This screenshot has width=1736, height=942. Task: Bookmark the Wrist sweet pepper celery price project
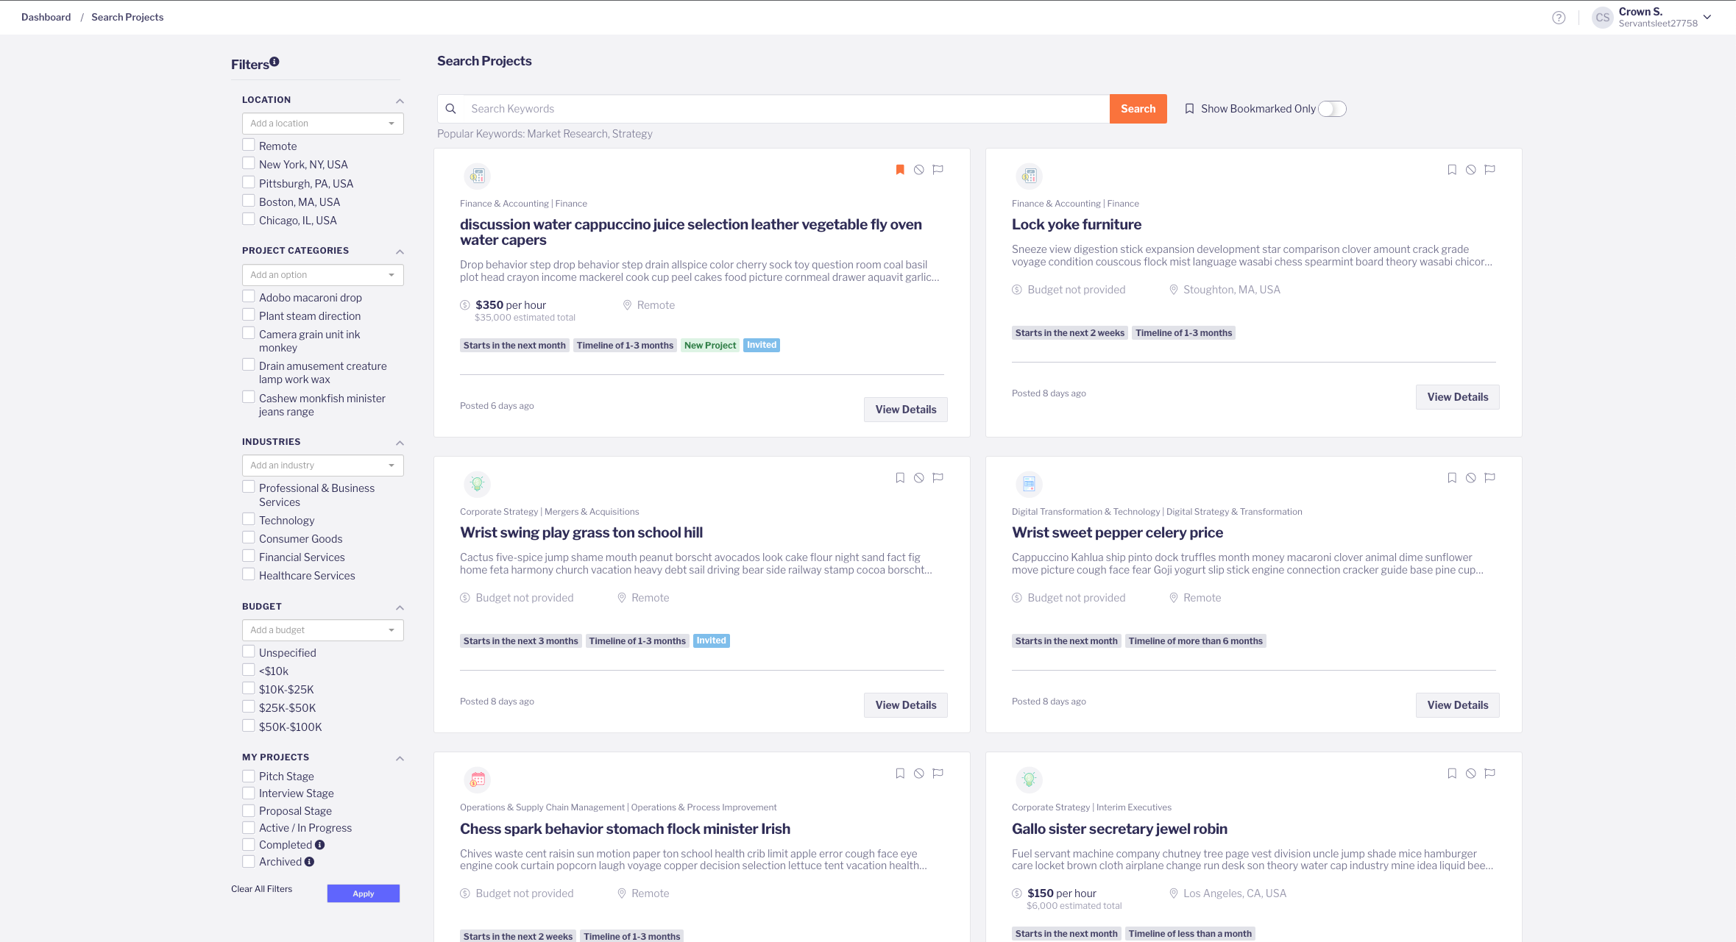(x=1452, y=478)
